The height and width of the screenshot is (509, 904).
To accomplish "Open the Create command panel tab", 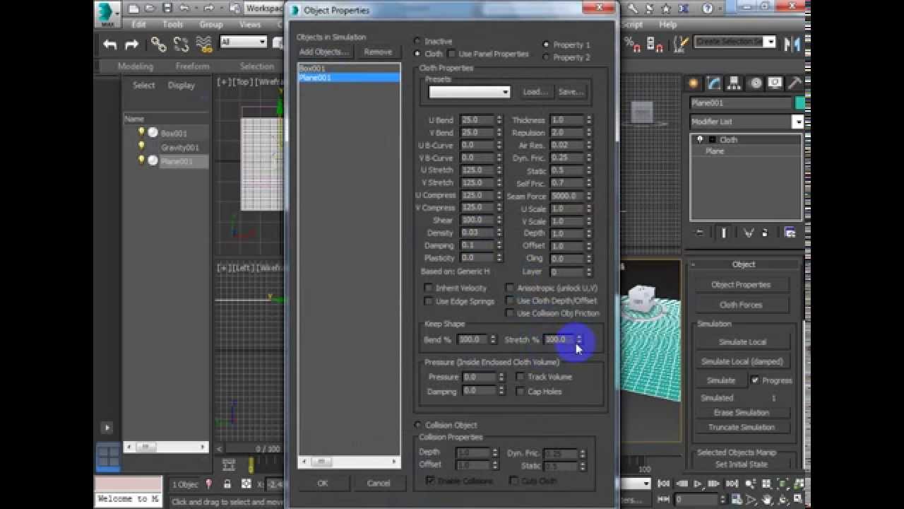I will [694, 83].
